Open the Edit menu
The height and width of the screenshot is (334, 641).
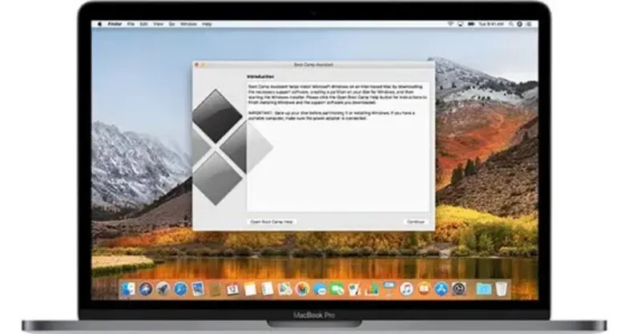point(144,24)
